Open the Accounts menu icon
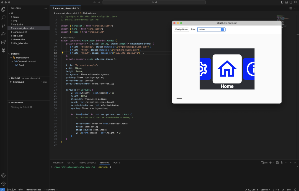This screenshot has width=299, height=191. pyautogui.click(x=3, y=176)
